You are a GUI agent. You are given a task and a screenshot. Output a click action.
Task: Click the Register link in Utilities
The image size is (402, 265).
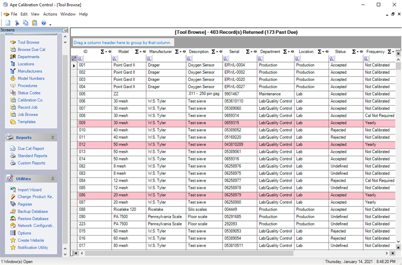[x=25, y=204]
